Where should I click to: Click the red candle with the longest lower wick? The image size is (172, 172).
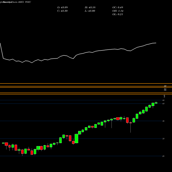(131, 123)
